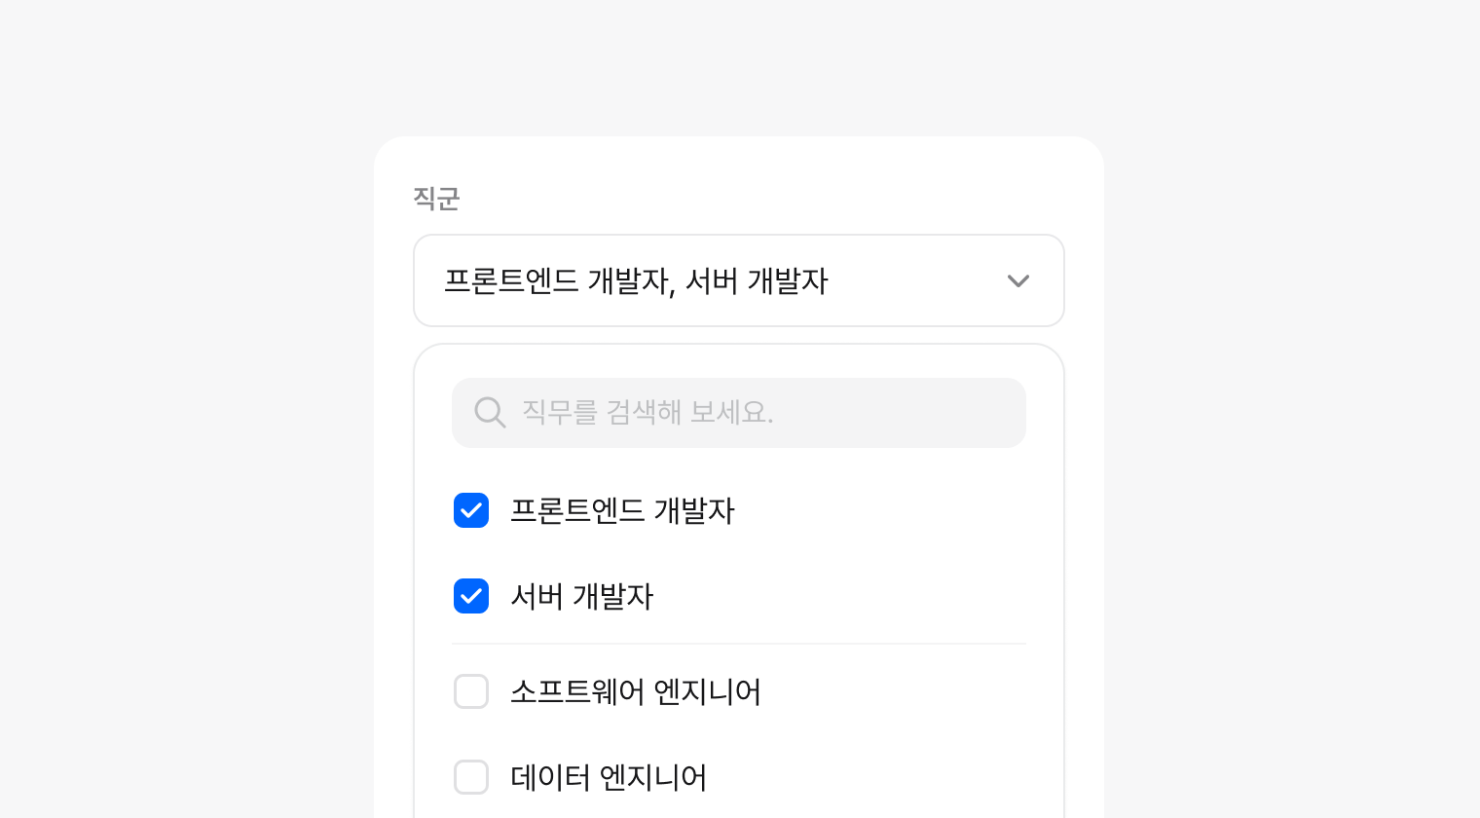Viewport: 1480px width, 818px height.
Task: Choose the 소프트웨어 엔지니어 option text
Action: click(635, 691)
